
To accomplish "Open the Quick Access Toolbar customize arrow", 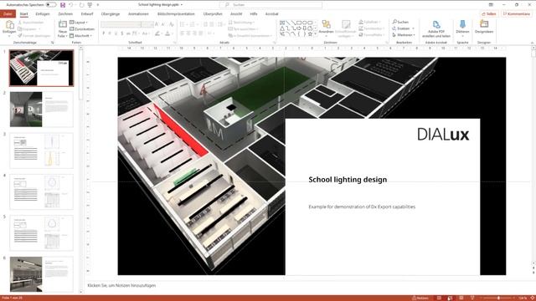I will [98, 5].
